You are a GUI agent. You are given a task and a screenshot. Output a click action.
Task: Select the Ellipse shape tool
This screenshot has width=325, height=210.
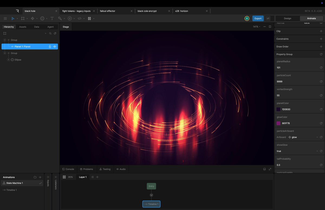(42, 18)
